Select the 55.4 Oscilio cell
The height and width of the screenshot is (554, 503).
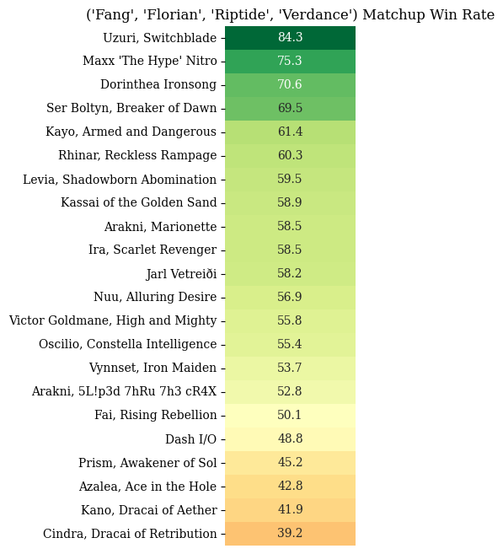[290, 345]
